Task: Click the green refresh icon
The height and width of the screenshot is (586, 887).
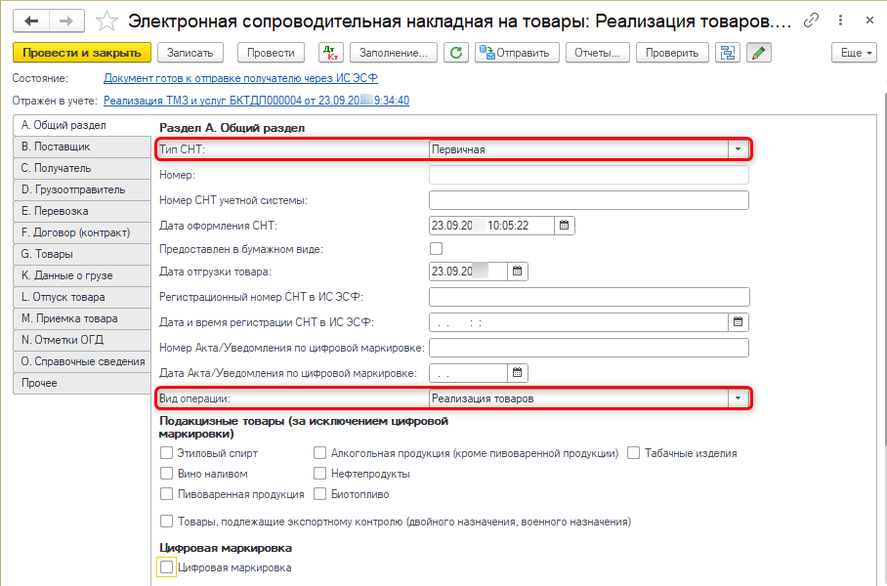Action: pos(455,53)
